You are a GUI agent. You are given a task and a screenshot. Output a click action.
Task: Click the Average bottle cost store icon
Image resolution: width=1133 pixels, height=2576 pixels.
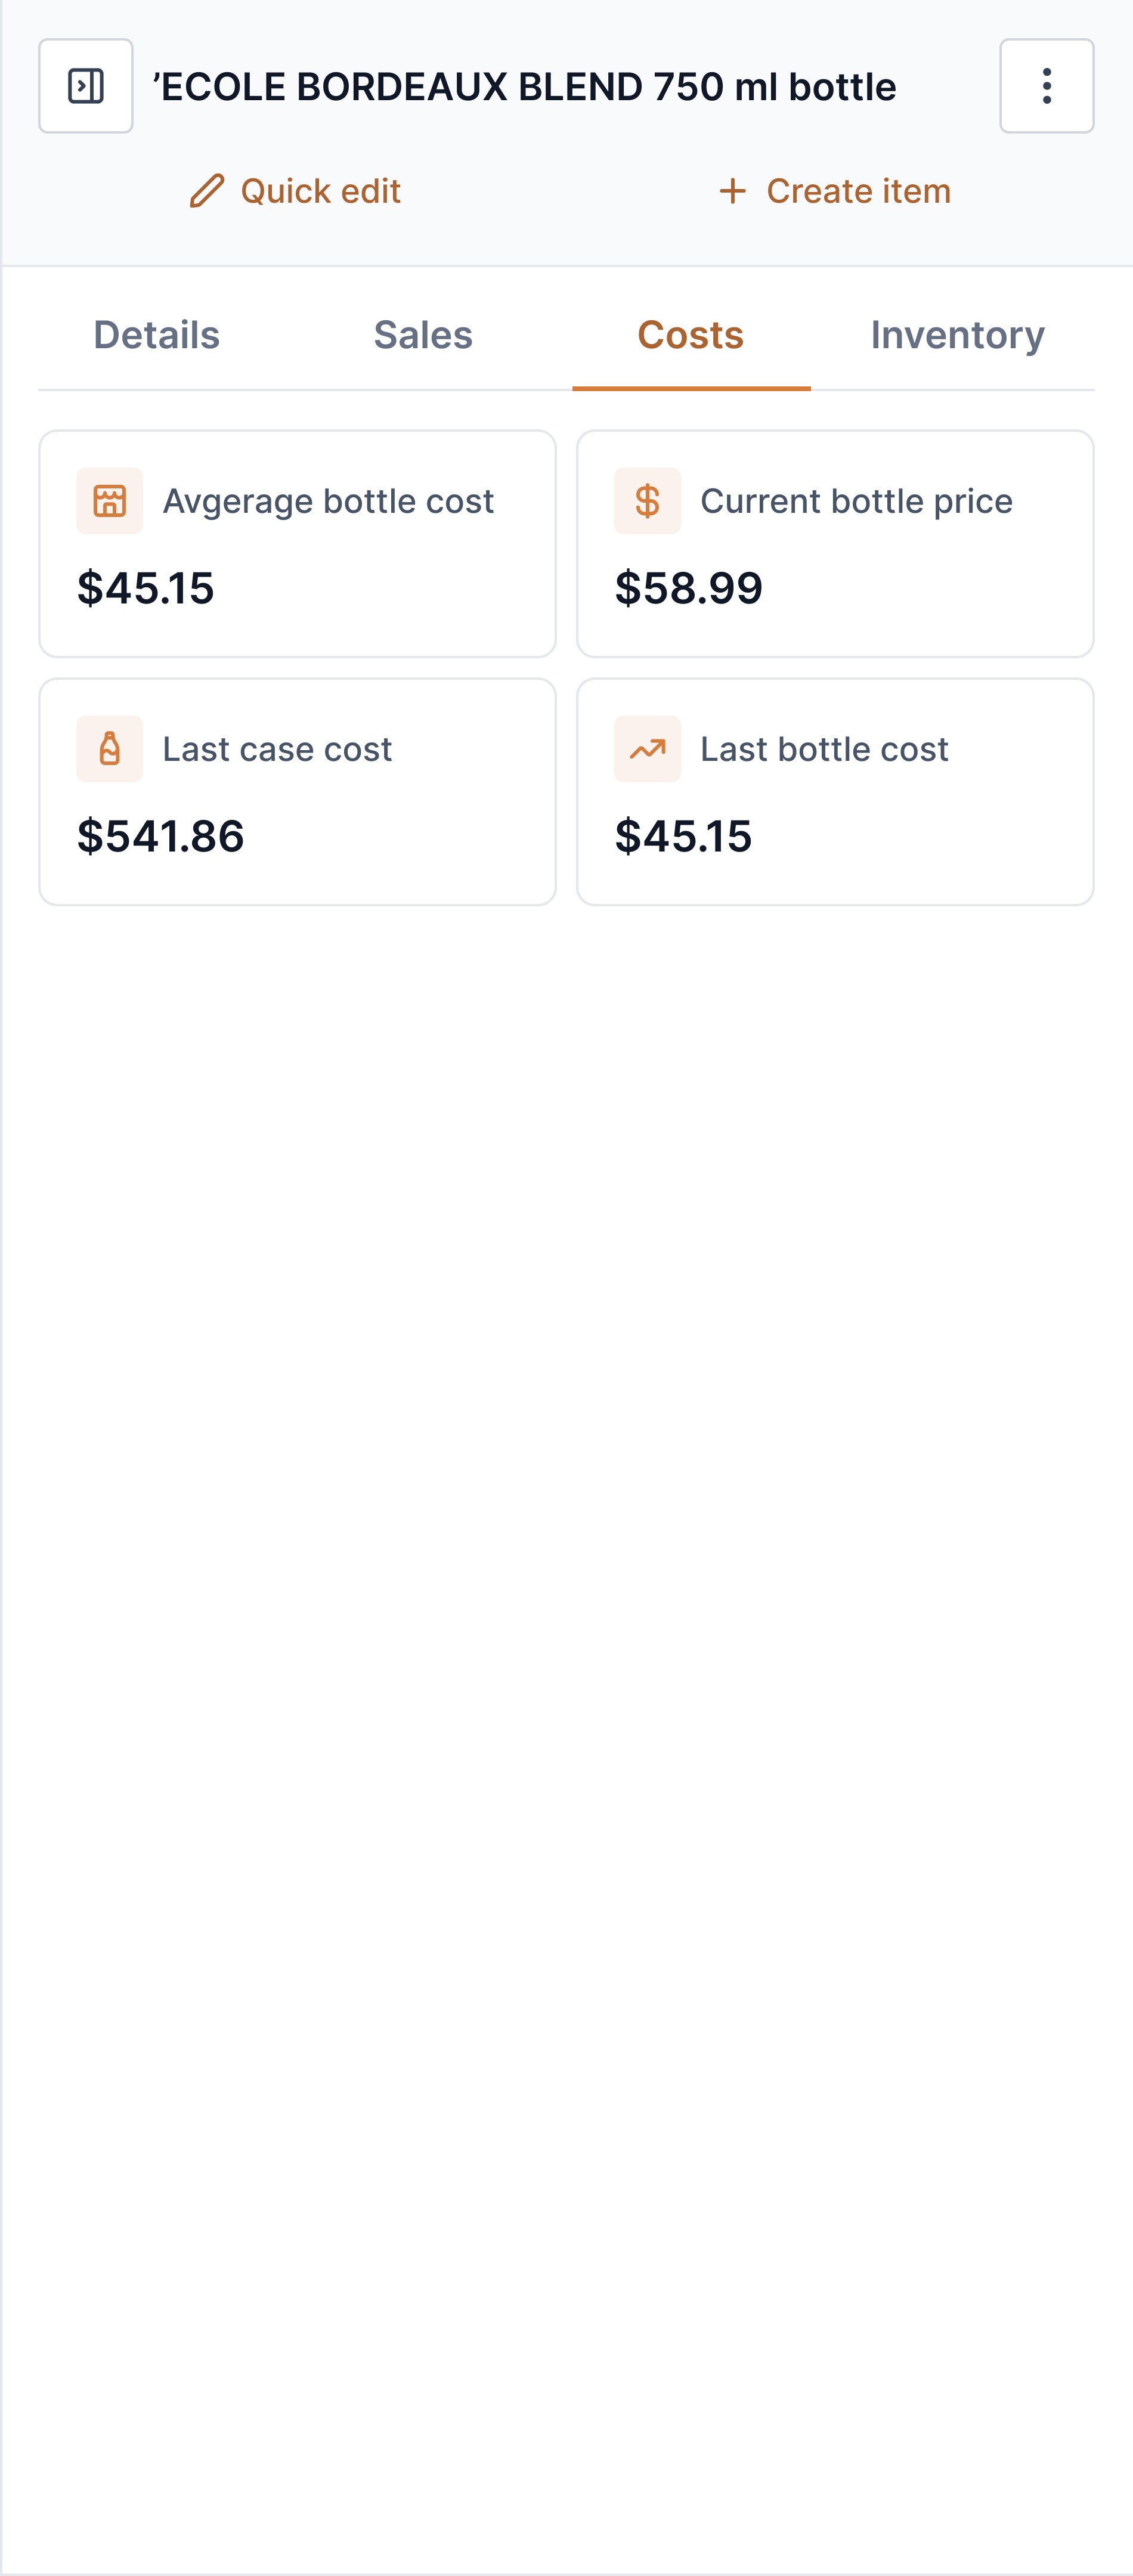click(x=110, y=501)
